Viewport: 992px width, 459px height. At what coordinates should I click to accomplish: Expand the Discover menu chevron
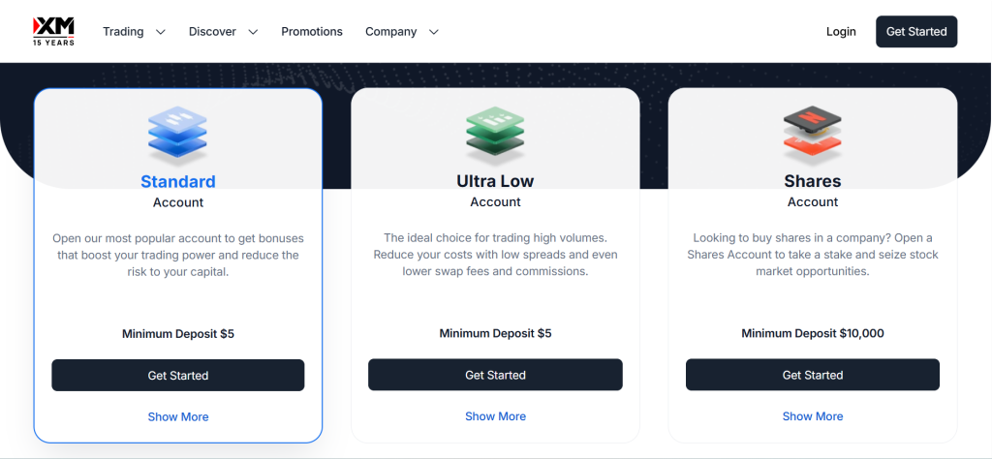(253, 32)
